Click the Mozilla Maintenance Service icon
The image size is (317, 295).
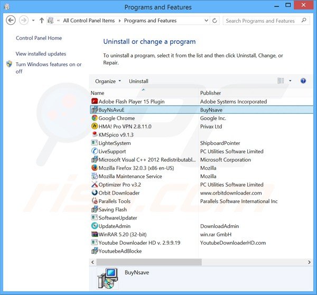tap(95, 176)
